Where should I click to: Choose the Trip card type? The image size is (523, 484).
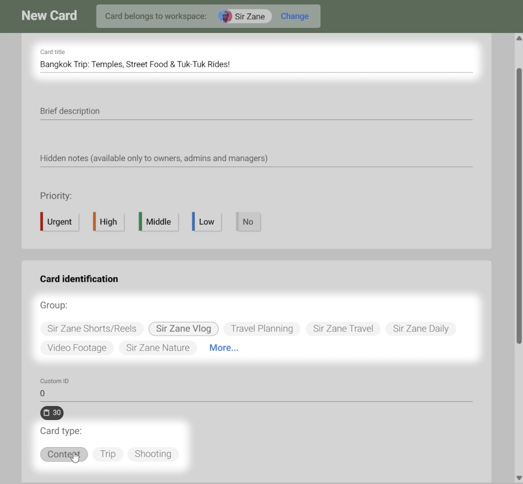pos(108,454)
